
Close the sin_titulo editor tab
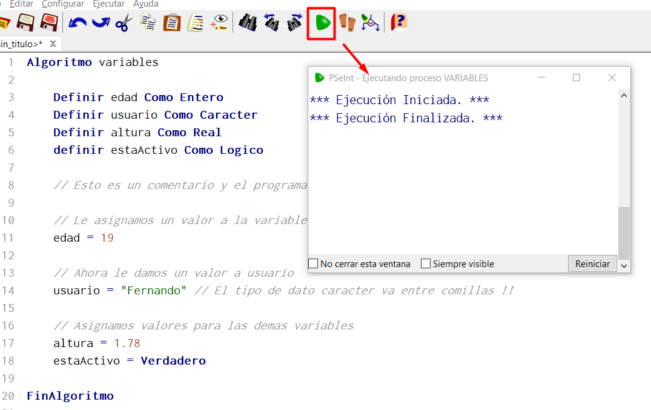point(53,44)
